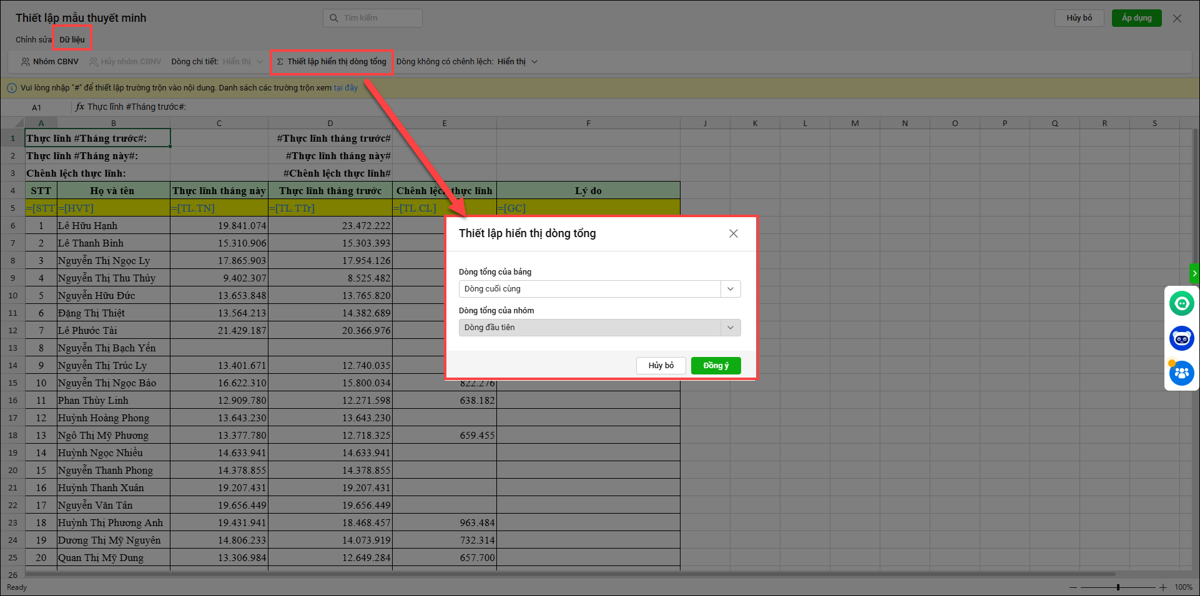Viewport: 1200px width, 596px height.
Task: Adjust the zoom slider handle
Action: [x=1118, y=587]
